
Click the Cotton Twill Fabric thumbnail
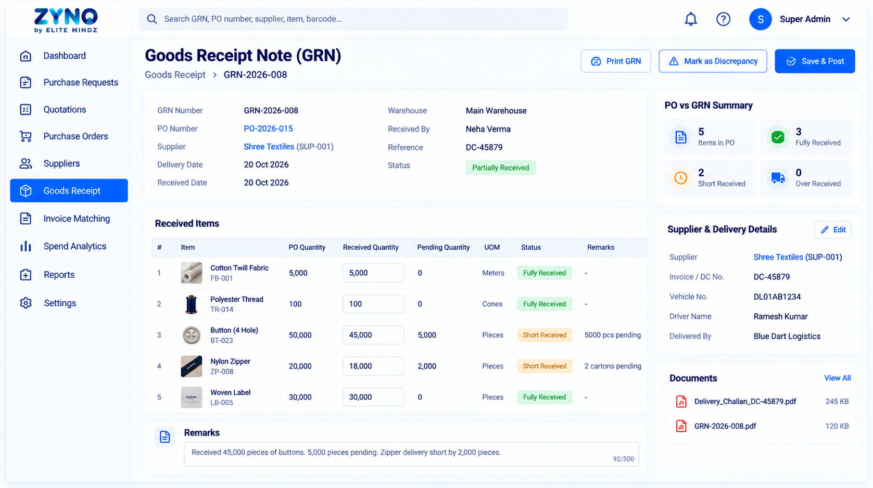pos(191,273)
